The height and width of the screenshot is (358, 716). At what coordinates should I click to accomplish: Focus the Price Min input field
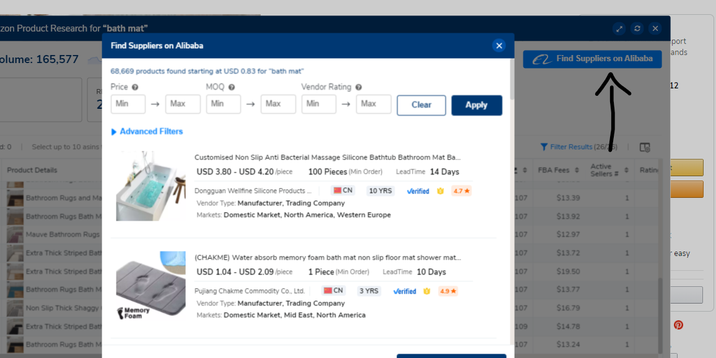(128, 104)
